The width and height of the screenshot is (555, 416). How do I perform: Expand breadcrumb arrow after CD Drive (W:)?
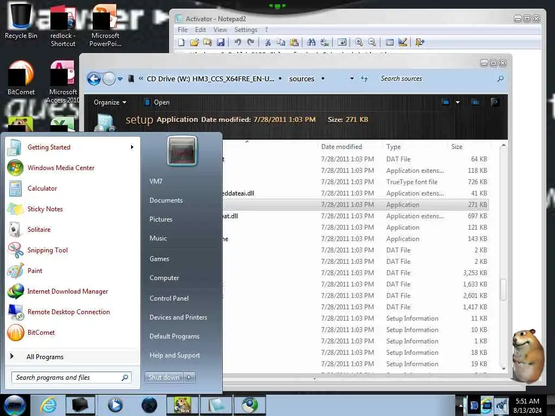point(280,79)
